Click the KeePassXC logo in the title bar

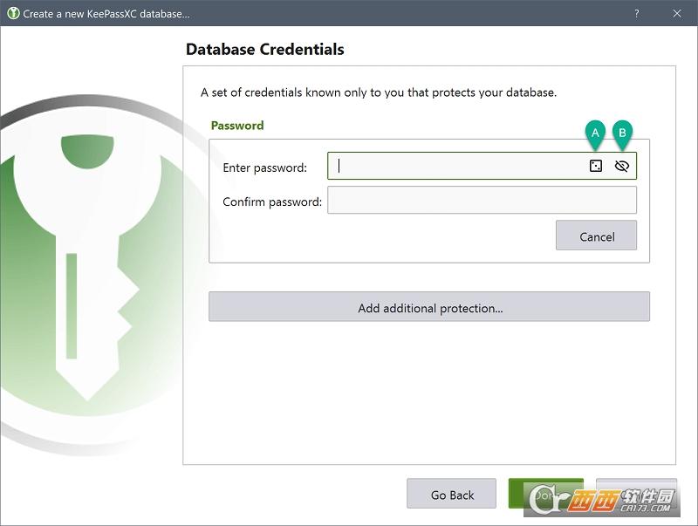tap(13, 13)
